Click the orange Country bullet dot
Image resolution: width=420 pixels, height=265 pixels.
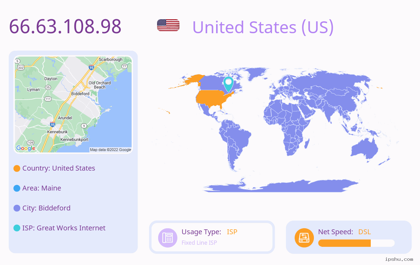[17, 169]
